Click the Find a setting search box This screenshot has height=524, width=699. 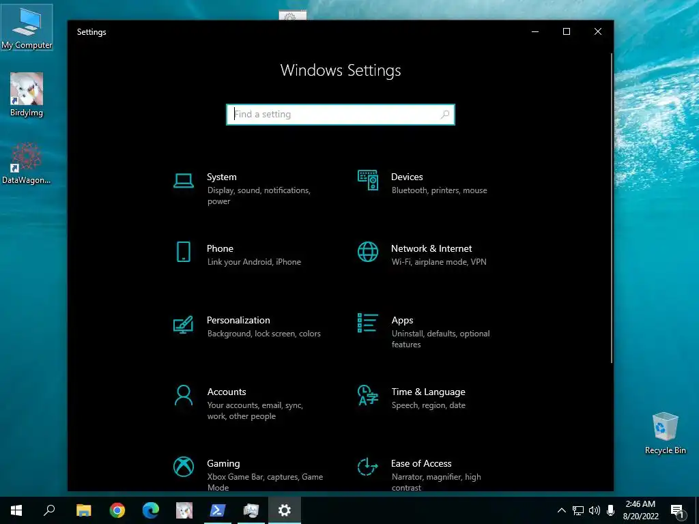(x=341, y=115)
